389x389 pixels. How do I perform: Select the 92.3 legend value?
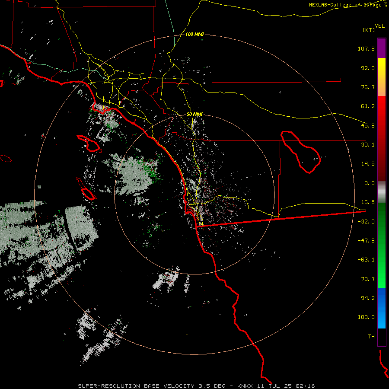point(368,68)
